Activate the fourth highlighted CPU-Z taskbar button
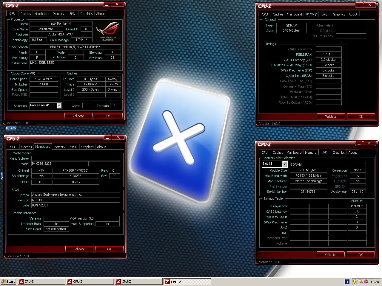Screen dimensions: 382x286 [x=187, y=282]
